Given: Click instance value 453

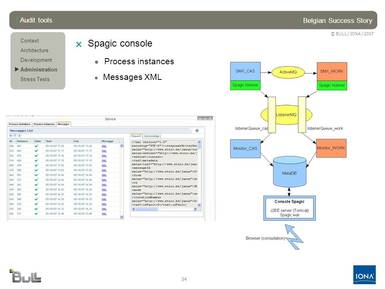Looking at the screenshot, I should (19, 146).
